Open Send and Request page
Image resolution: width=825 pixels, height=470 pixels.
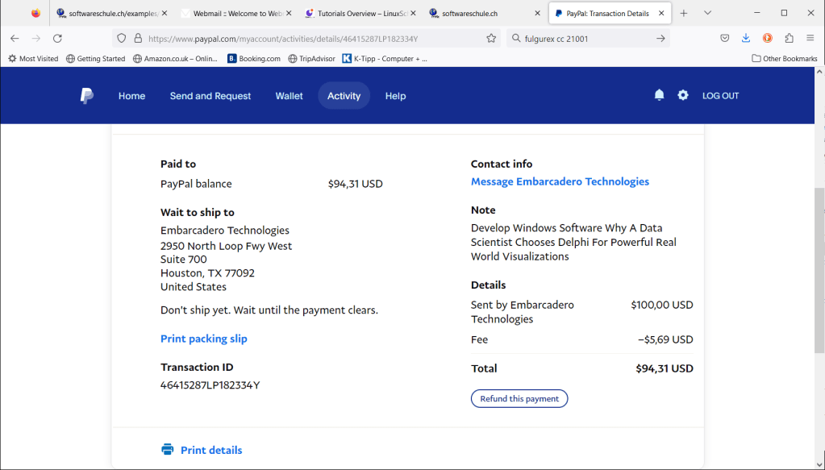pyautogui.click(x=210, y=96)
